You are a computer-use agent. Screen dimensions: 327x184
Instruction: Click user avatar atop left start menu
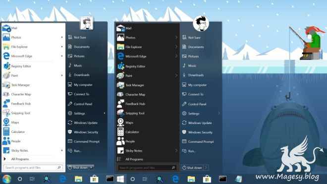click(86, 23)
